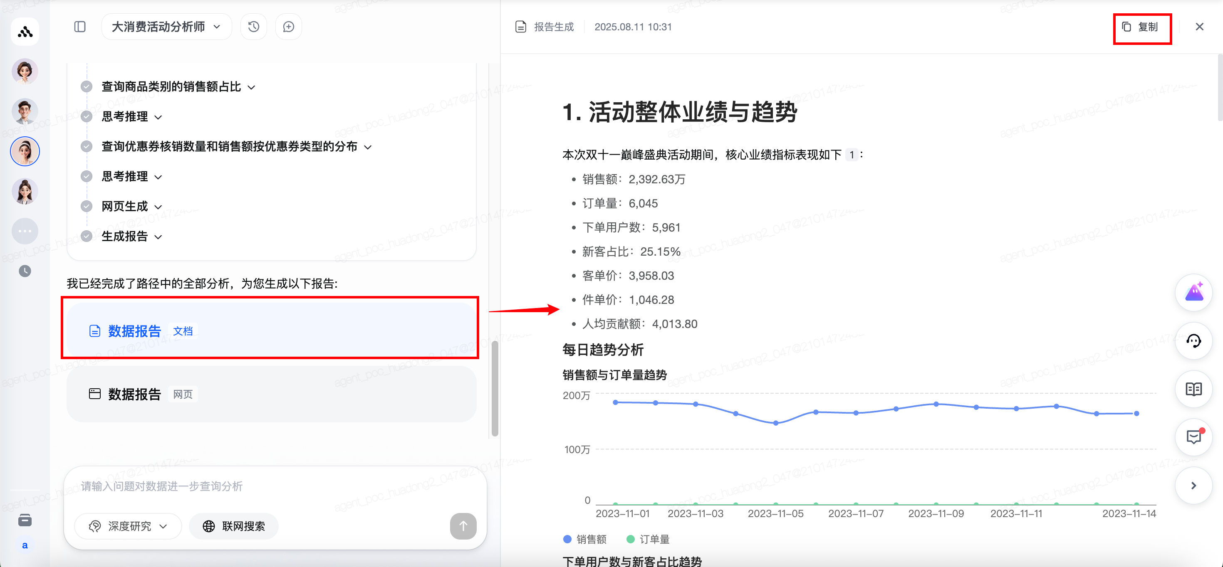Open the 数据报告 文档 card
The height and width of the screenshot is (567, 1223).
click(271, 331)
